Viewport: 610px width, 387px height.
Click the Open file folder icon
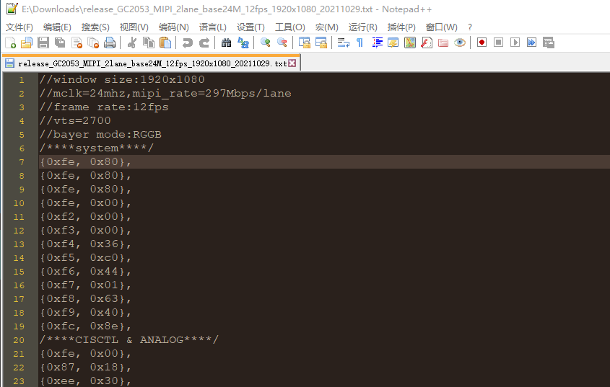pyautogui.click(x=27, y=43)
